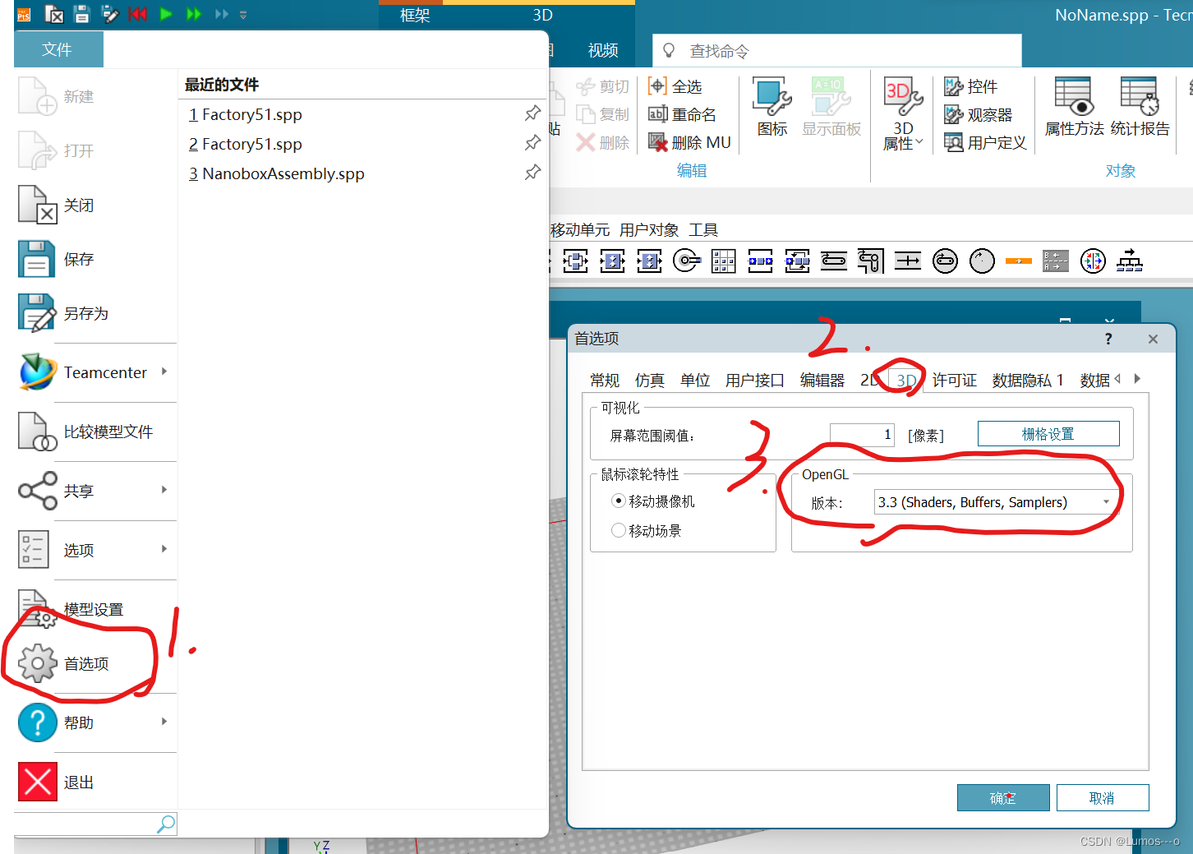Click the 删除 MU icon
Screen dimensions: 1193x854
pyautogui.click(x=690, y=141)
